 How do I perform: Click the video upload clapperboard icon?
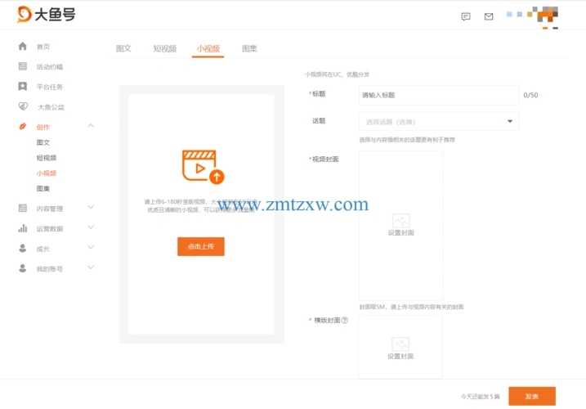[x=203, y=167]
